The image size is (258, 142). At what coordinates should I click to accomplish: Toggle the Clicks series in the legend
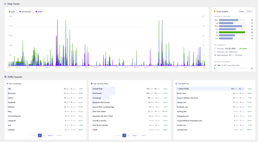tap(39, 12)
